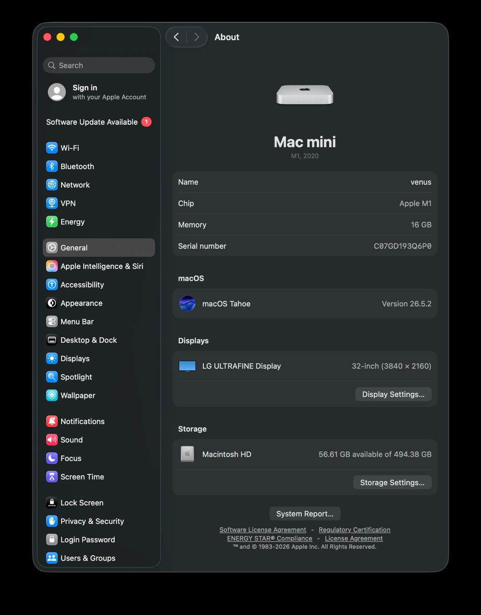Click the 'Apple M1' chip value
481x615 pixels.
tap(415, 203)
